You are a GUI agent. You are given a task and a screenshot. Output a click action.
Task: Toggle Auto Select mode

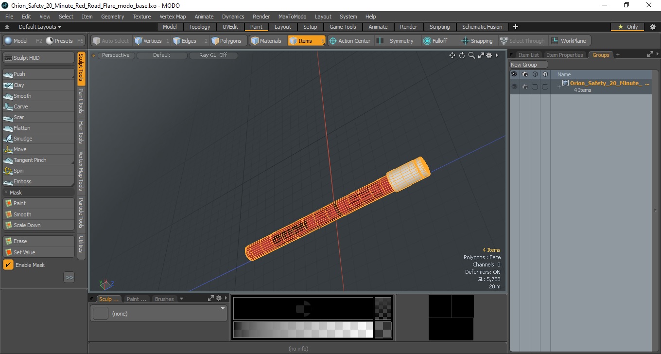111,41
